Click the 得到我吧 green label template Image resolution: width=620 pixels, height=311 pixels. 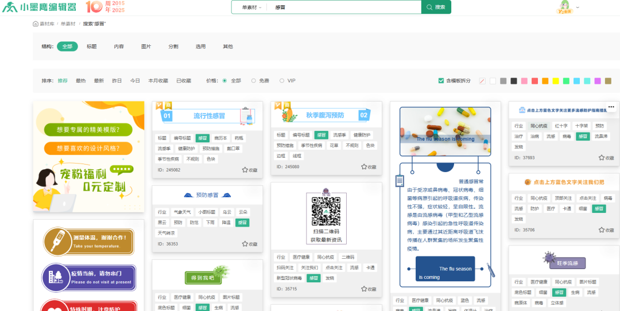pyautogui.click(x=208, y=275)
